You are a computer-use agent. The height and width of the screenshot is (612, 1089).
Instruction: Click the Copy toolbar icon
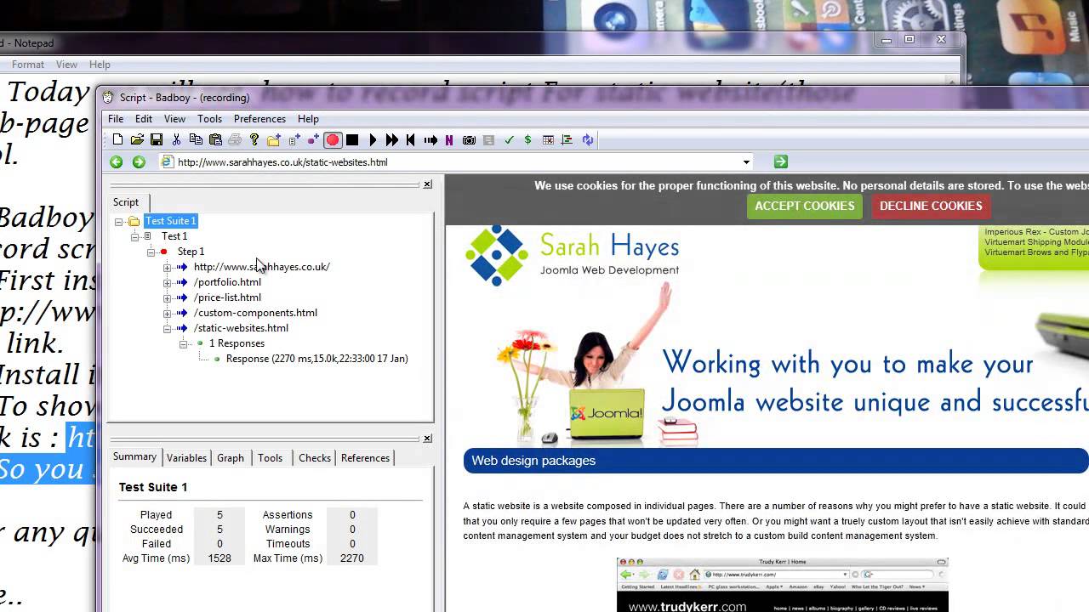pos(196,140)
